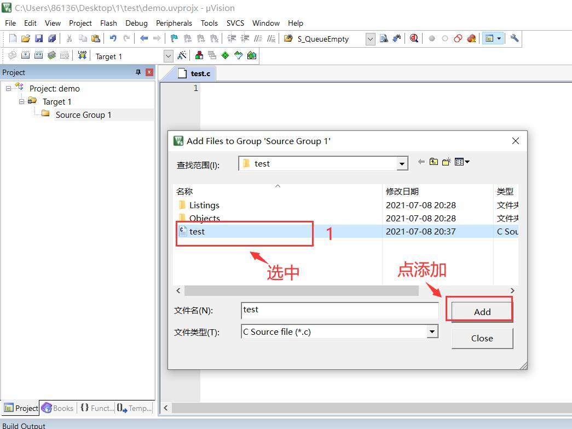Image resolution: width=572 pixels, height=429 pixels.
Task: Navigate forwards with right arrow icon
Action: (157, 38)
